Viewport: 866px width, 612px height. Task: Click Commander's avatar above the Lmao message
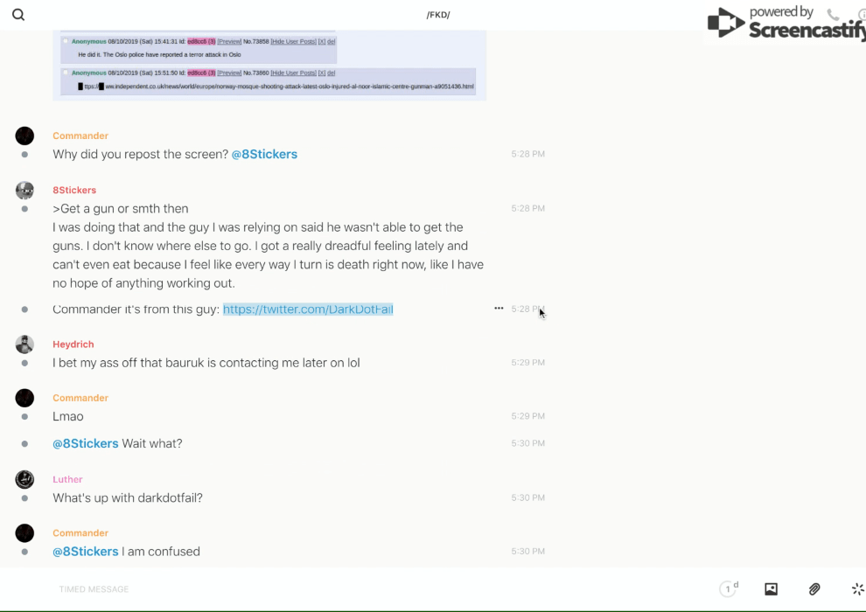[x=24, y=398]
